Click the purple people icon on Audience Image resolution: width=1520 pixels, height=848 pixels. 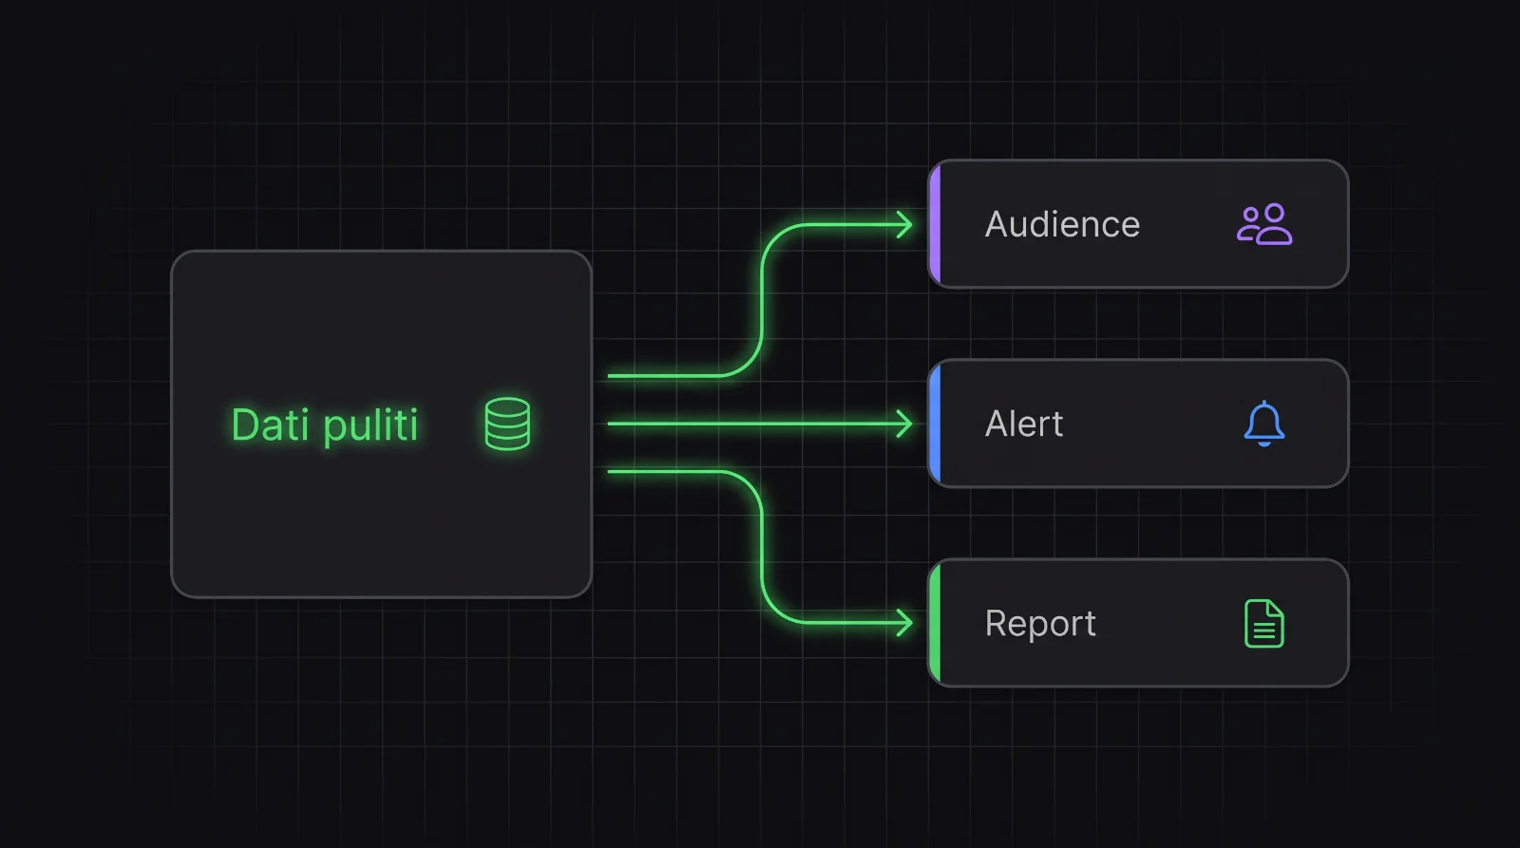coord(1264,224)
